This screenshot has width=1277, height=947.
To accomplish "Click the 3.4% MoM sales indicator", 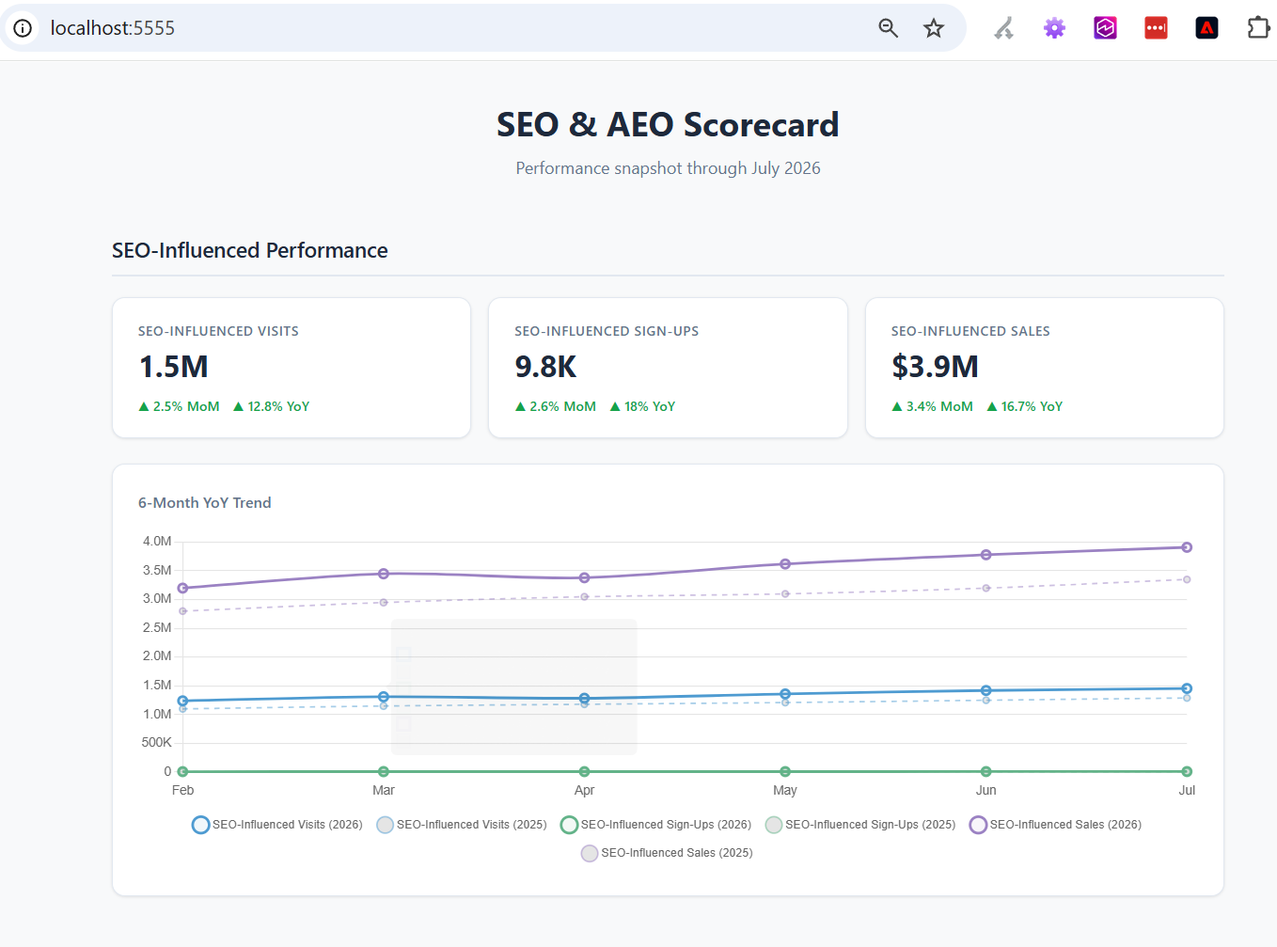I will coord(932,406).
